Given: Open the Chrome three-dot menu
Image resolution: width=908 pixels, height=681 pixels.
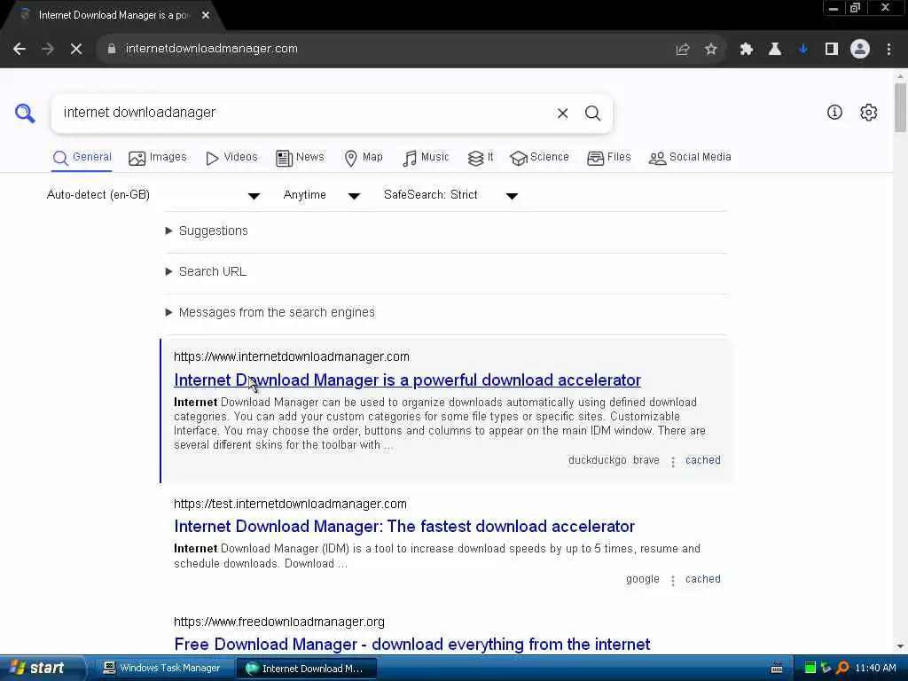Looking at the screenshot, I should click(888, 50).
